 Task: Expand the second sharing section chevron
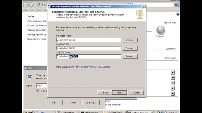[173, 78]
